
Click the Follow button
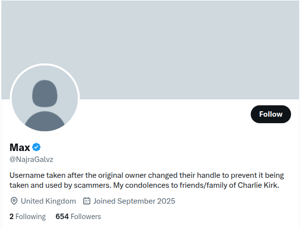(271, 114)
